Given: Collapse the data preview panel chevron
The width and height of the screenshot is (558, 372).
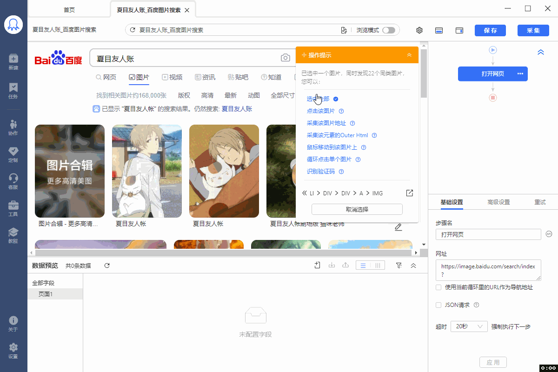Looking at the screenshot, I should click(413, 265).
